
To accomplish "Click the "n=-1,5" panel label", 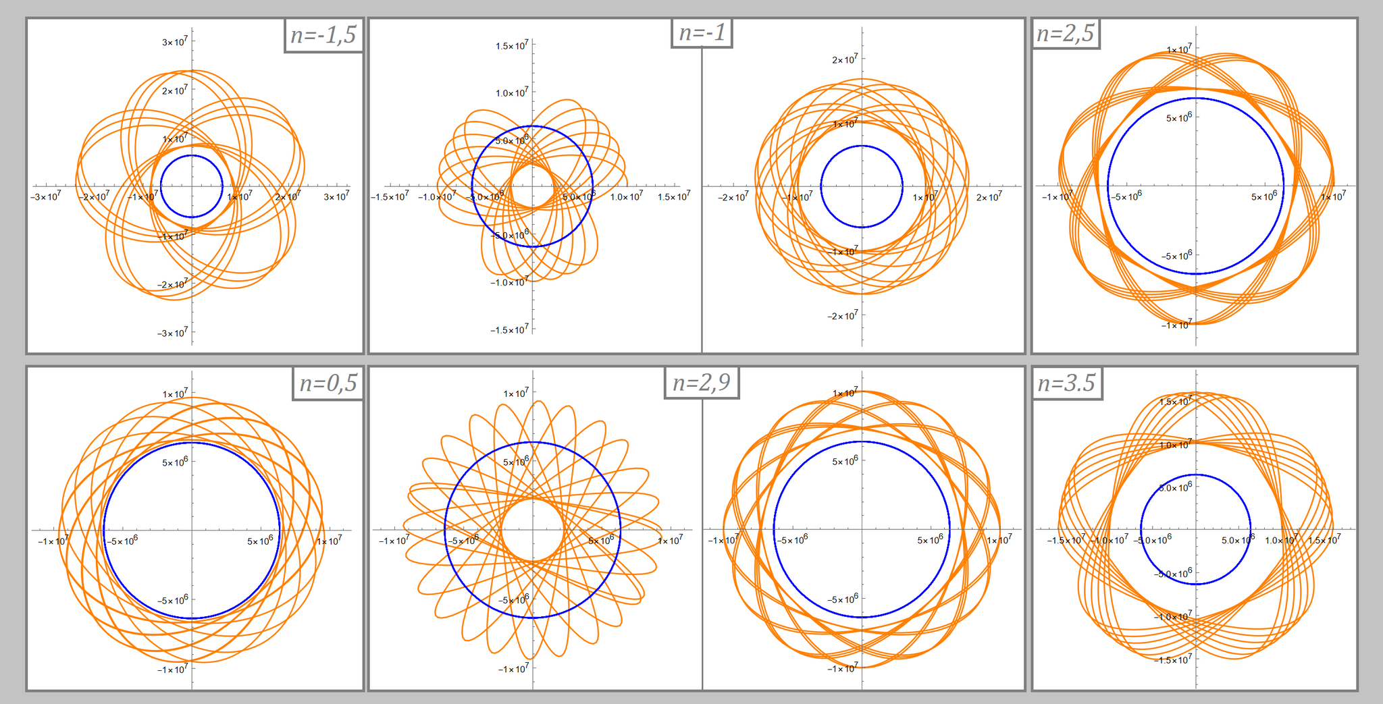I will 324,35.
